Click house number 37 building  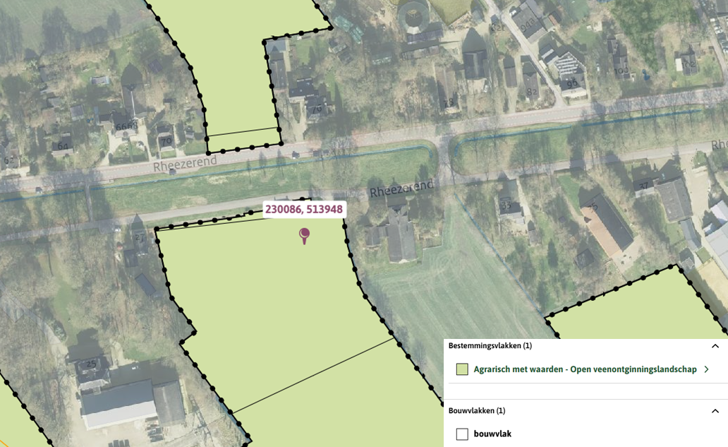pyautogui.click(x=643, y=186)
